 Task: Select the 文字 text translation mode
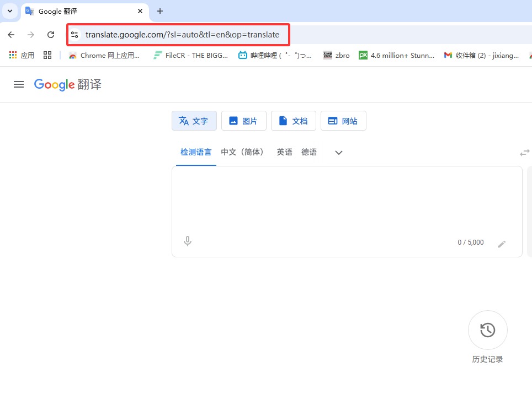pos(194,121)
